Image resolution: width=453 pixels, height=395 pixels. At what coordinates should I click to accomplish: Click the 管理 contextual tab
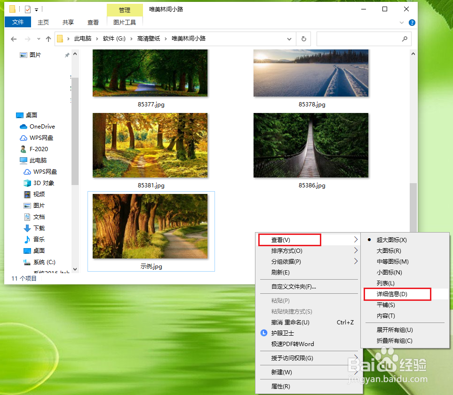125,10
